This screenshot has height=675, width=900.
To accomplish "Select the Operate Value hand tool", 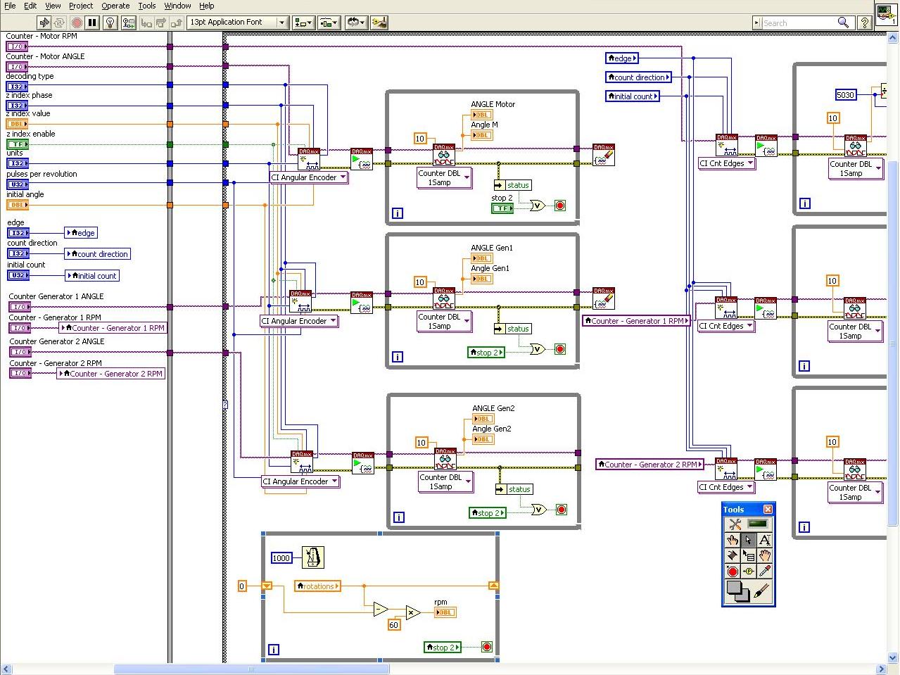I will pos(733,540).
